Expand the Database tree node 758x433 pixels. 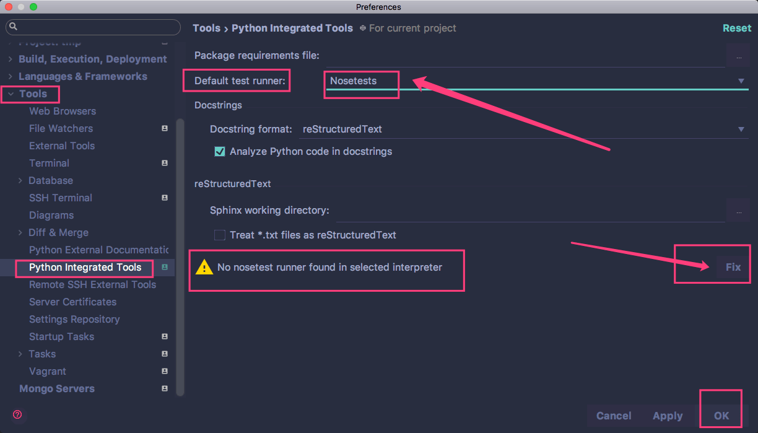coord(19,180)
